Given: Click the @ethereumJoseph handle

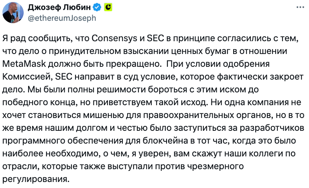Looking at the screenshot, I should [62, 18].
